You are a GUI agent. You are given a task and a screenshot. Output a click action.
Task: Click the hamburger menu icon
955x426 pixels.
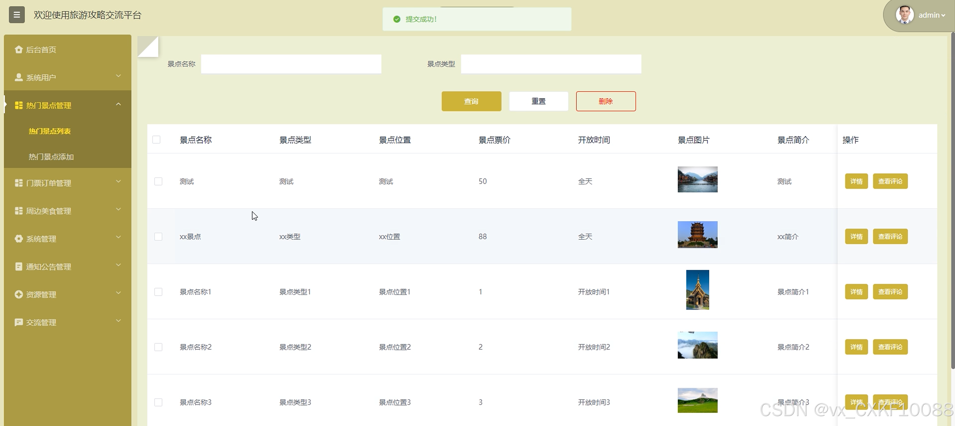coord(17,15)
